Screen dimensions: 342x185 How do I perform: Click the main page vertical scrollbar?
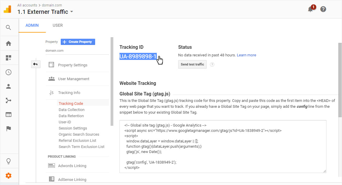coord(340,80)
